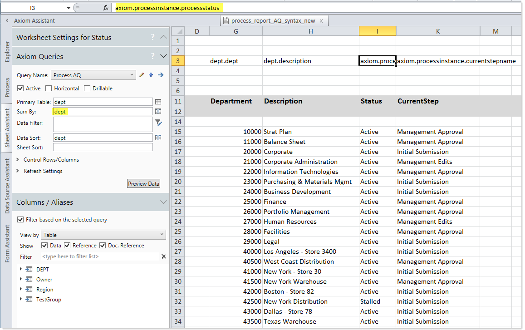Toggle the Horizontal checkbox
The image size is (525, 330).
49,89
